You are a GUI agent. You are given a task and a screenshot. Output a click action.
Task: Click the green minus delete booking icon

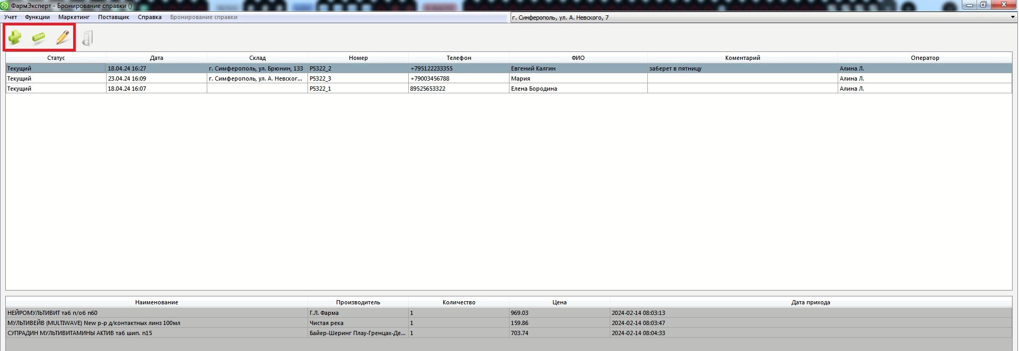tap(39, 38)
